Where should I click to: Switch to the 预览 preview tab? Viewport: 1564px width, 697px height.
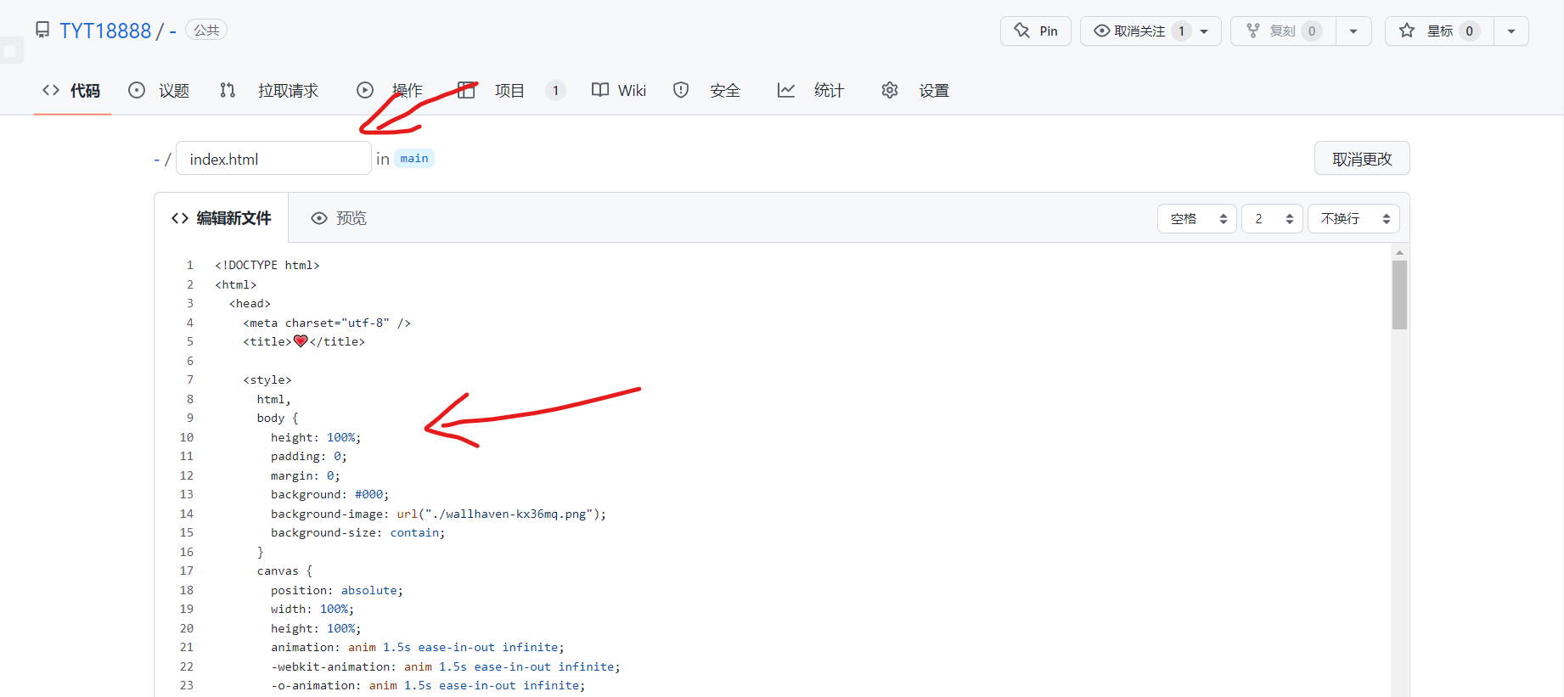click(339, 219)
